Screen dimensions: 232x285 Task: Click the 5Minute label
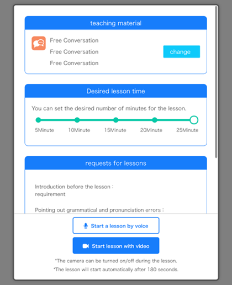[44, 130]
